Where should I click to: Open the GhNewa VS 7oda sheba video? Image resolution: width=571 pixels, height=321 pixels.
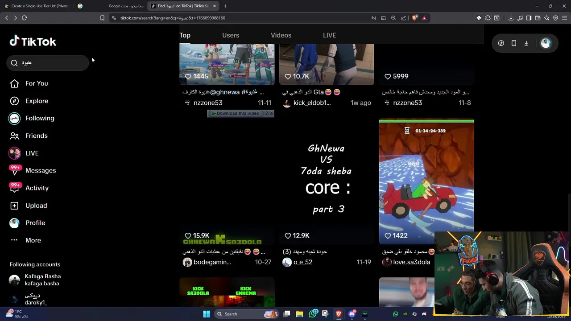327,181
